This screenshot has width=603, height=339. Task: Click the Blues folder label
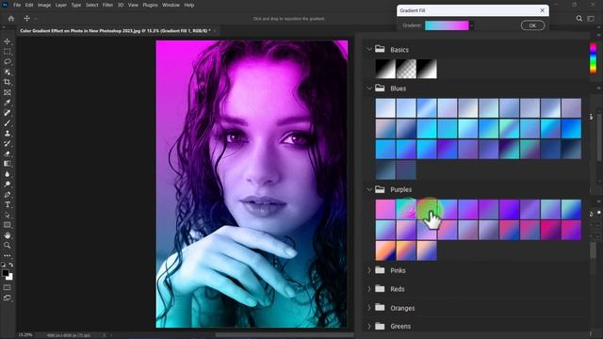398,89
